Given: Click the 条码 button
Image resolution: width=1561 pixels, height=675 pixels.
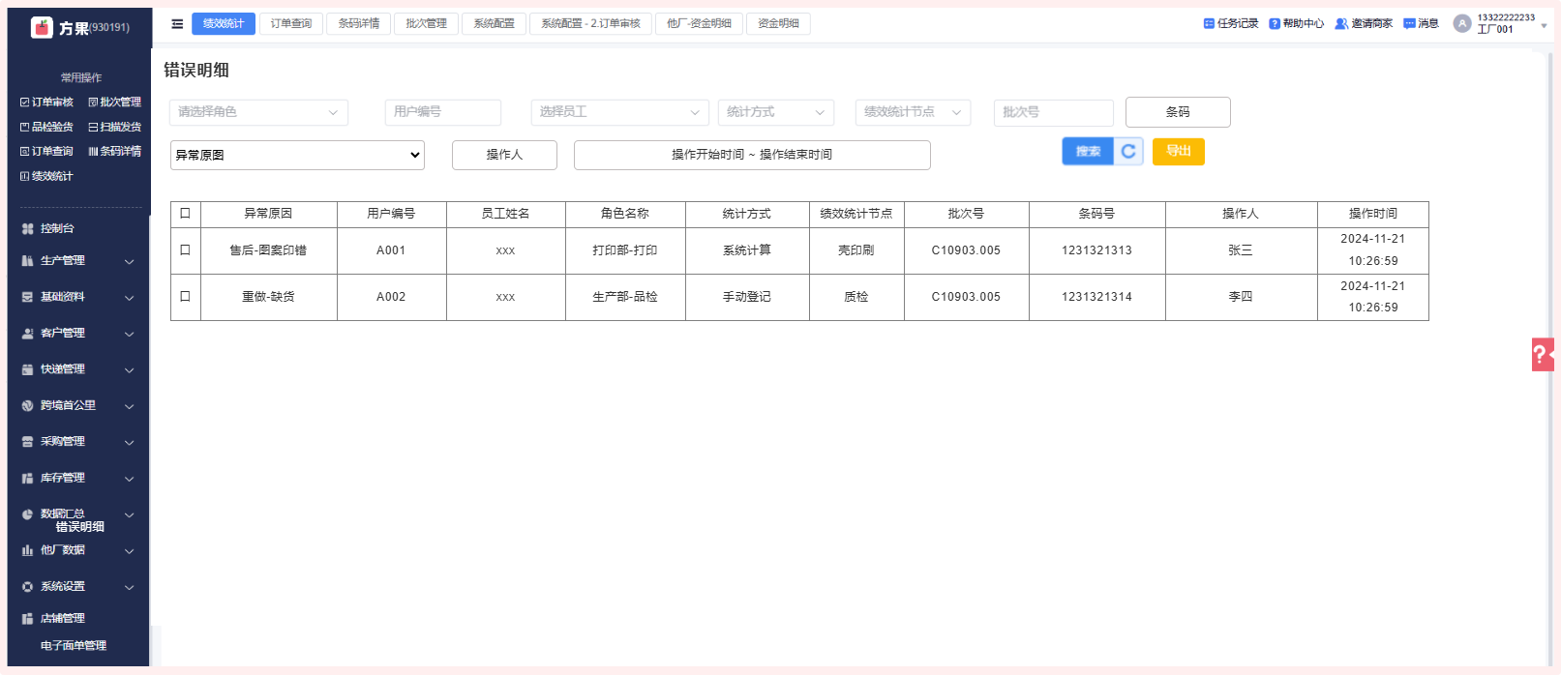Looking at the screenshot, I should click(x=1177, y=112).
